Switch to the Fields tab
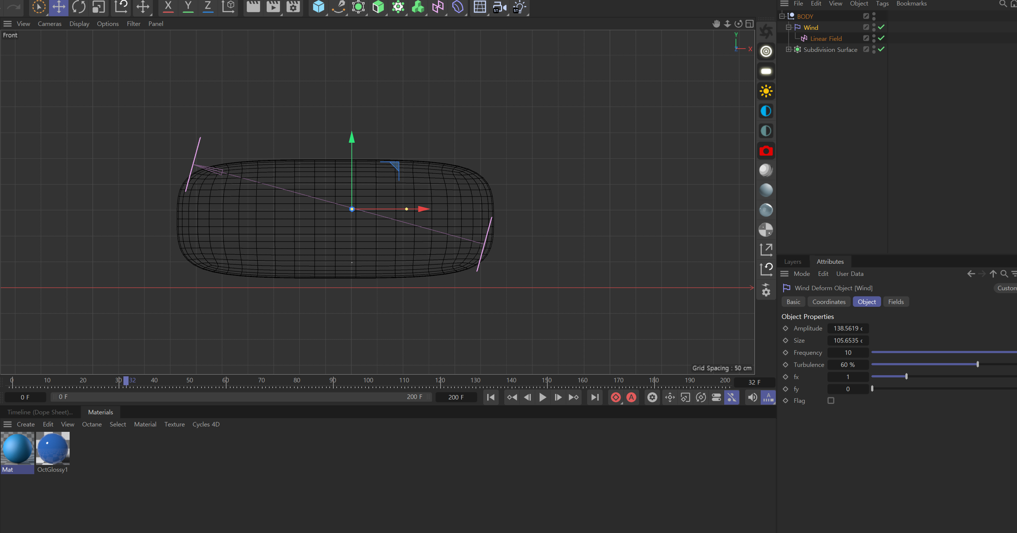Screen dimensions: 1017x533 tap(895, 302)
